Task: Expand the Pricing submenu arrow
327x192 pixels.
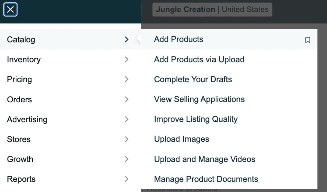Action: tap(127, 79)
